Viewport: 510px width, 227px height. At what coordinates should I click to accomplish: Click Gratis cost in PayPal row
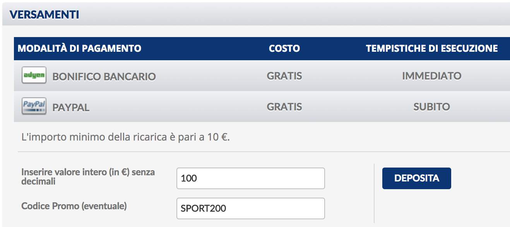pos(284,107)
